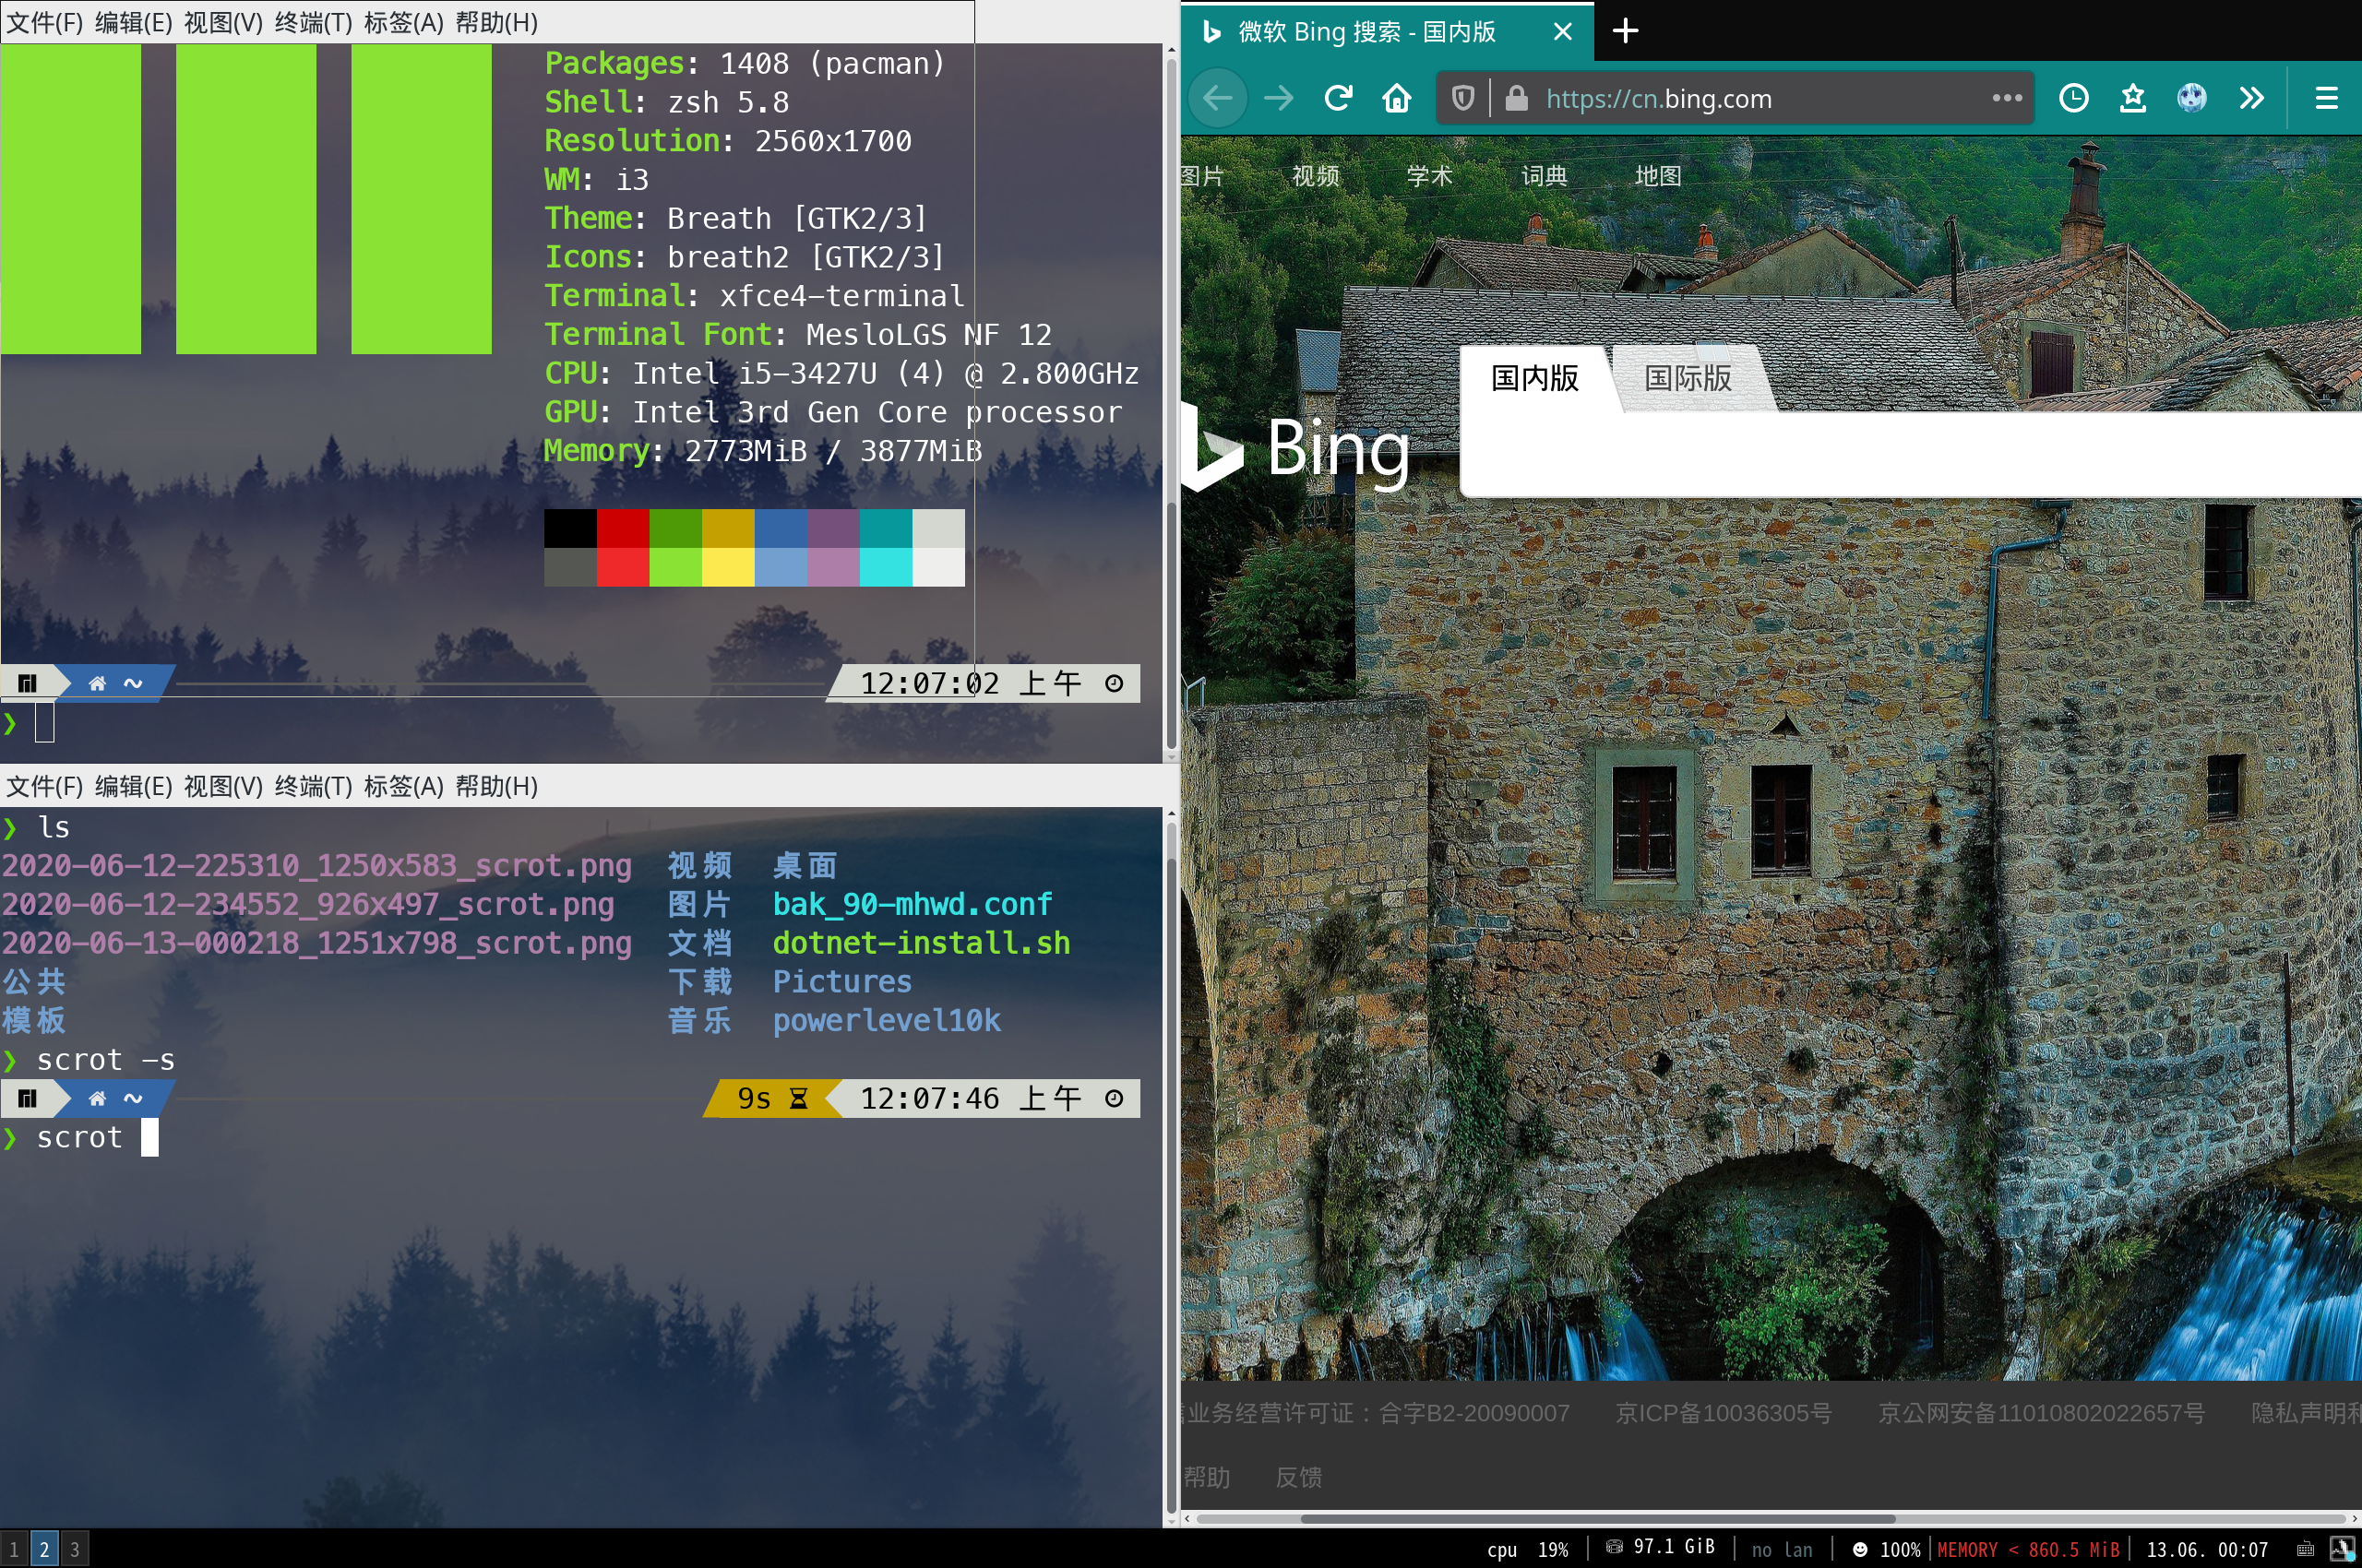Open the 学术 link on Bing

(1428, 176)
